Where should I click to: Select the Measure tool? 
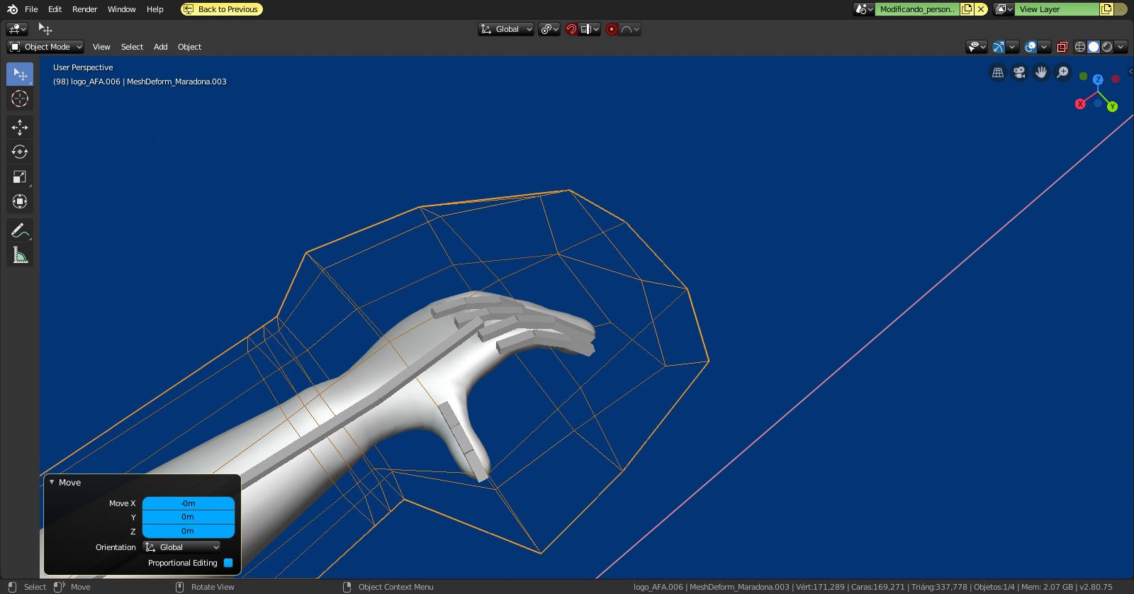click(x=20, y=255)
